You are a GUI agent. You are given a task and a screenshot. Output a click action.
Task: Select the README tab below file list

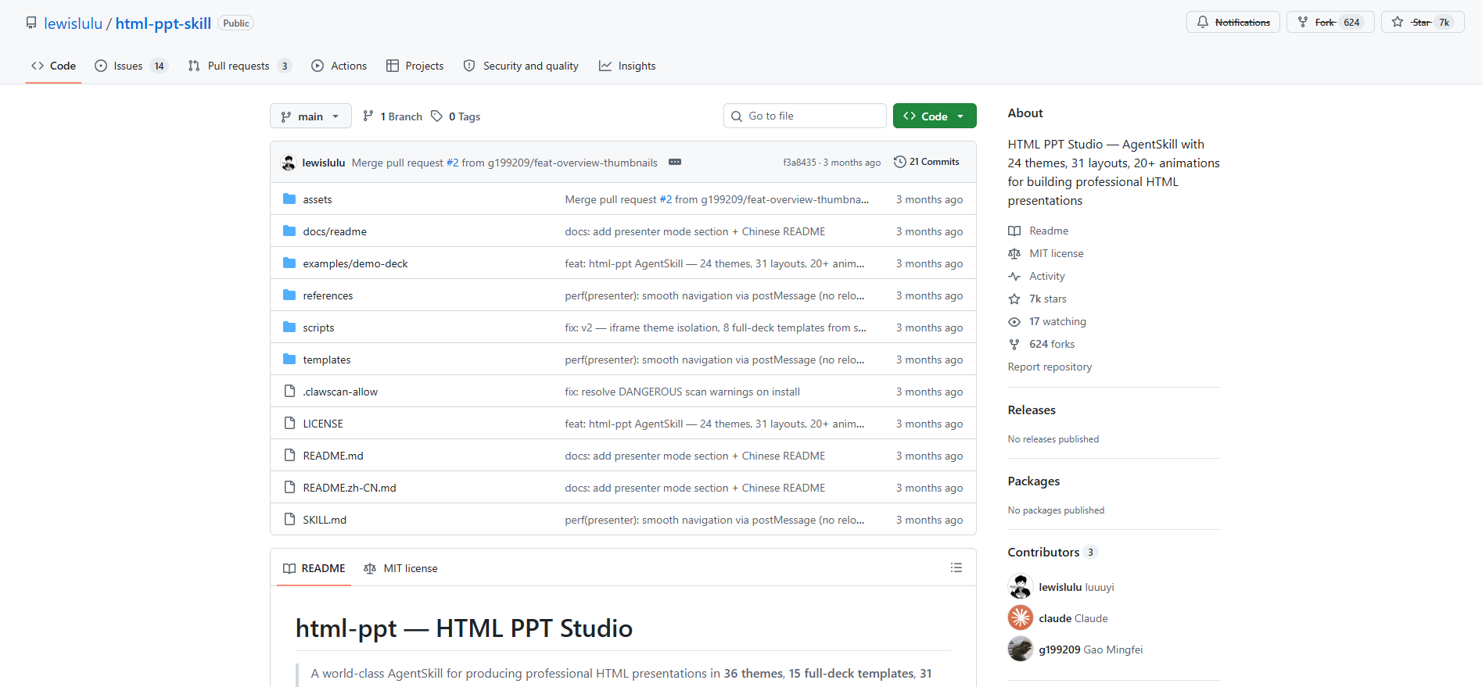(x=314, y=568)
